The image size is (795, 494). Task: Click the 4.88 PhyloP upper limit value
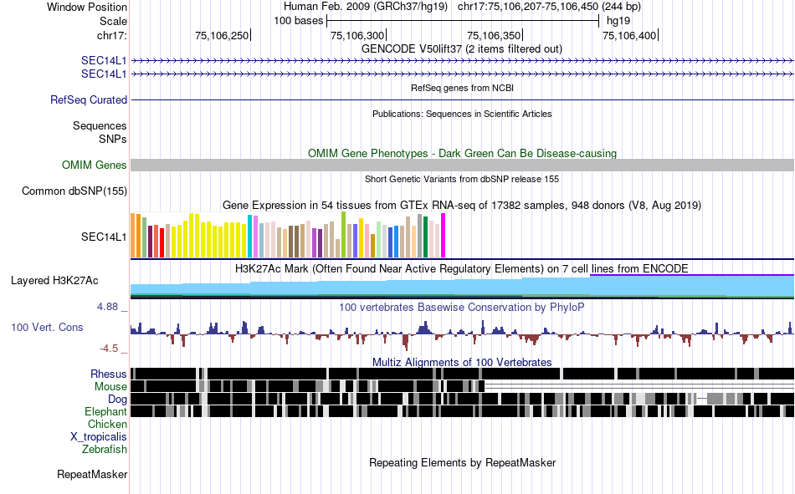pos(107,307)
